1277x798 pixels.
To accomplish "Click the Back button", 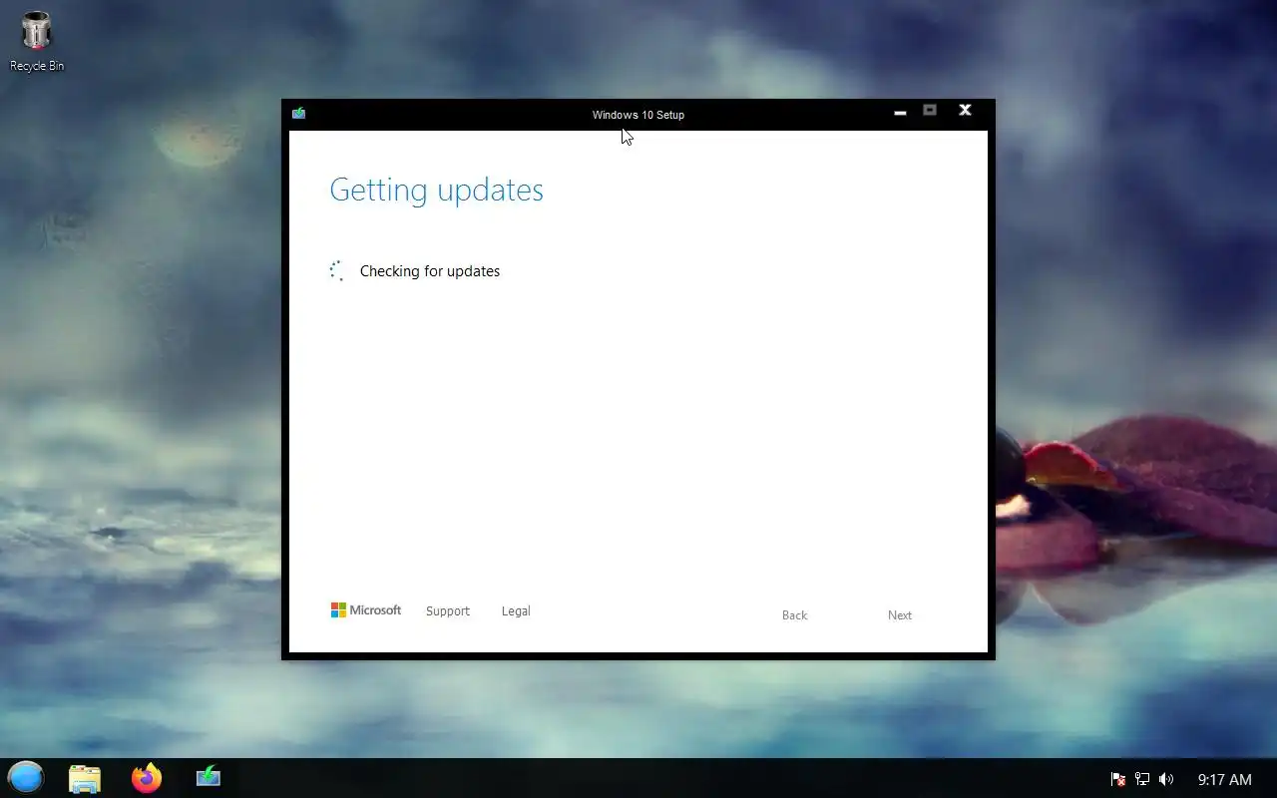I will tap(794, 614).
